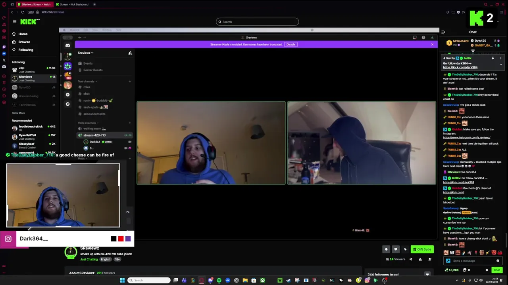
Task: Select red color swatch in overlay
Action: click(x=121, y=239)
